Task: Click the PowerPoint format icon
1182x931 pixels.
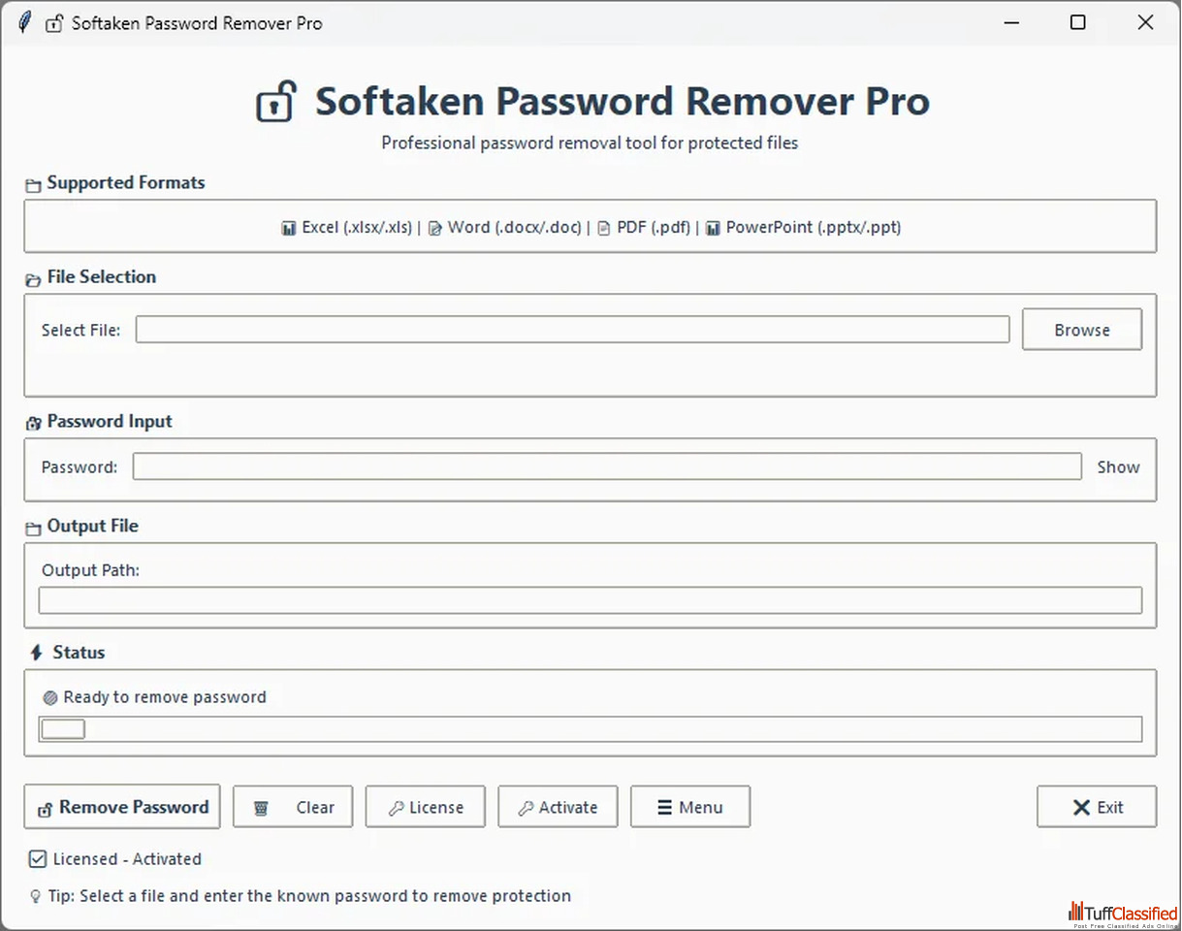Action: tap(713, 229)
